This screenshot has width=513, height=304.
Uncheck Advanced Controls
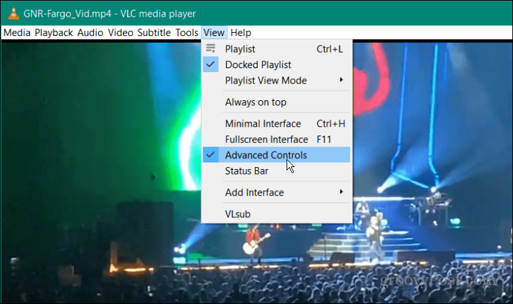pos(277,155)
